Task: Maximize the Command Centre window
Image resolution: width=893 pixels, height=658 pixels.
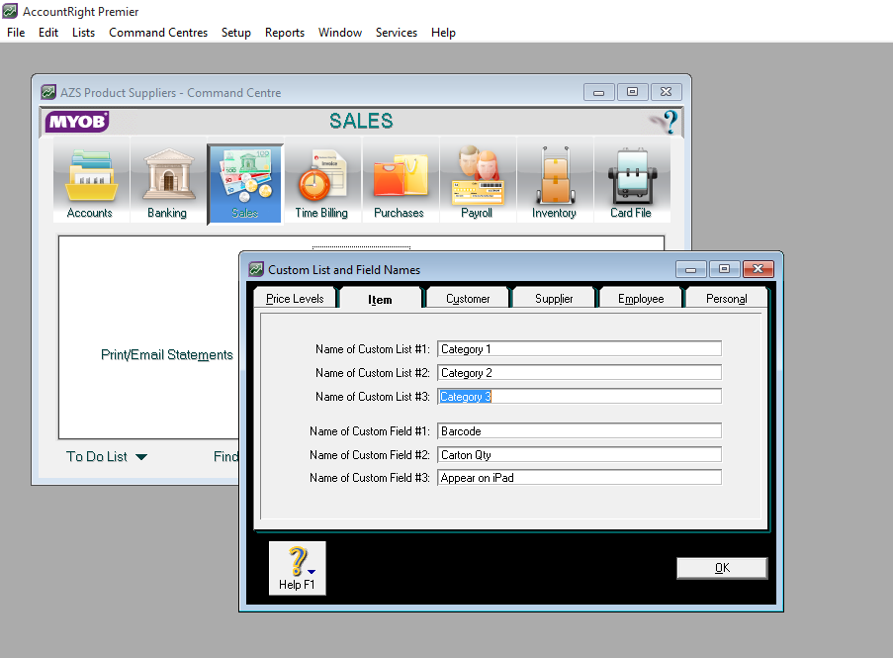Action: pyautogui.click(x=632, y=92)
